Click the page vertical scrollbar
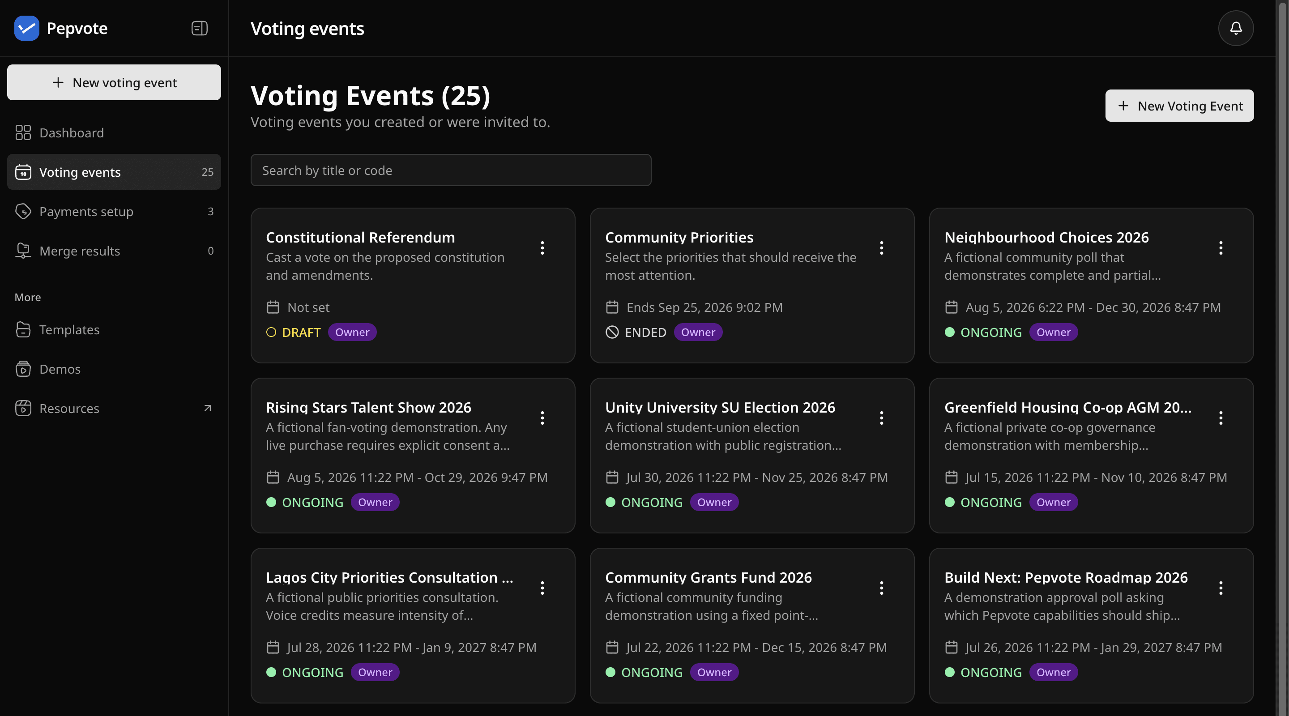This screenshot has height=716, width=1289. (1282, 358)
